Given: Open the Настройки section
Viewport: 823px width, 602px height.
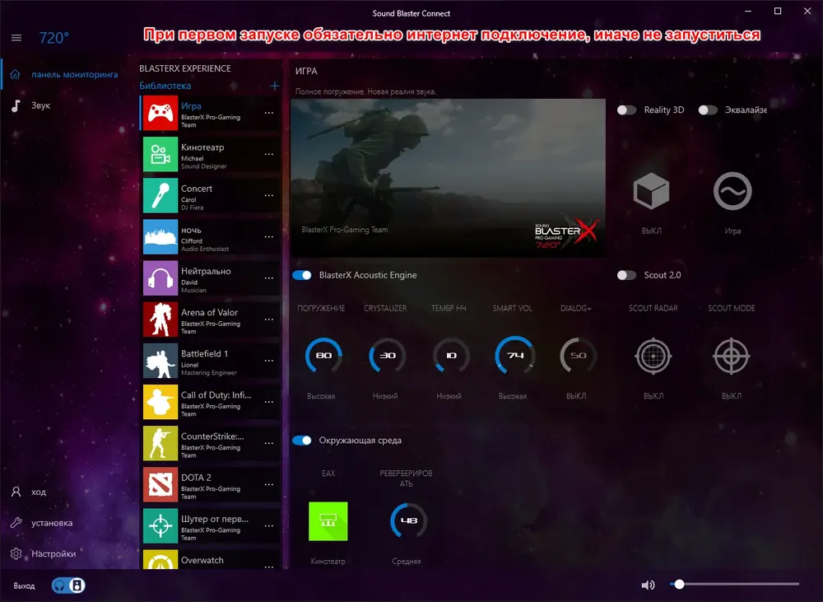Looking at the screenshot, I should coord(53,553).
